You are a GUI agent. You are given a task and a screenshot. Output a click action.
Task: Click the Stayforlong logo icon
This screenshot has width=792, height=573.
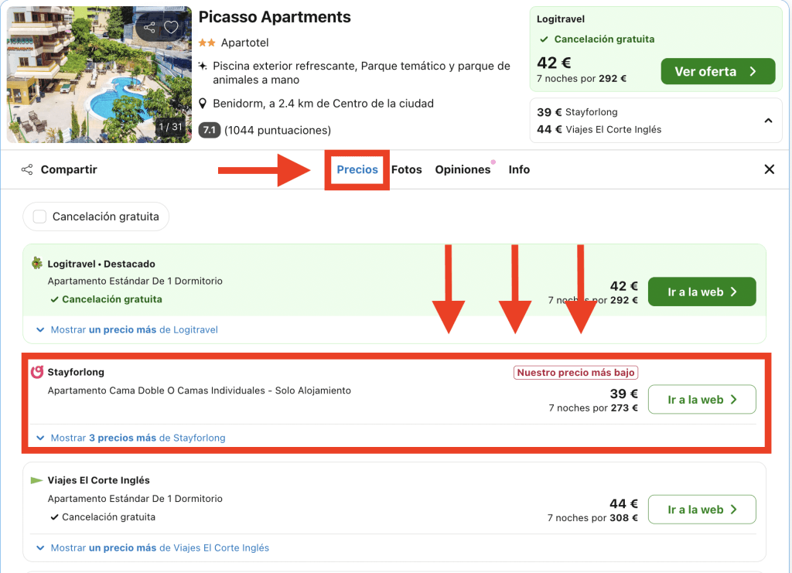point(37,372)
